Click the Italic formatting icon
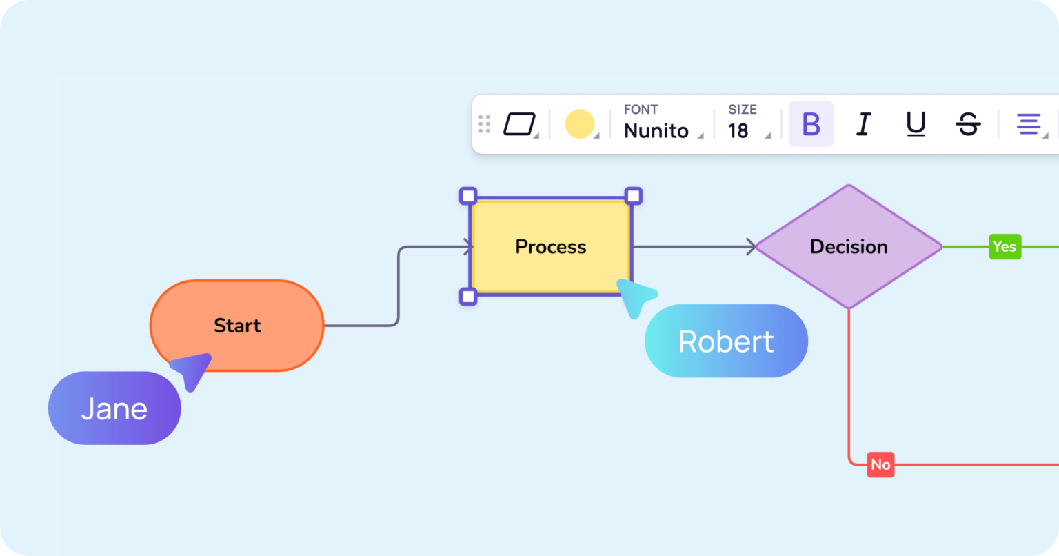 pyautogui.click(x=863, y=124)
